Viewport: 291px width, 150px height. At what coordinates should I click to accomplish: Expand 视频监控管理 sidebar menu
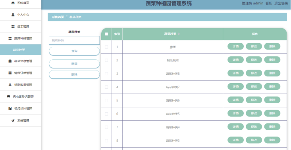pyautogui.click(x=21, y=108)
